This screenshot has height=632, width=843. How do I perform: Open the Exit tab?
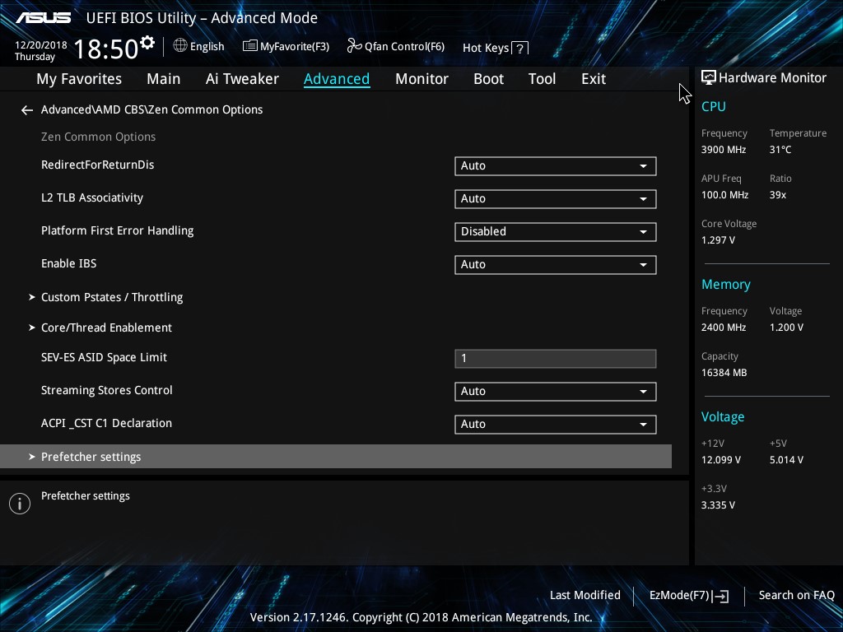tap(594, 79)
